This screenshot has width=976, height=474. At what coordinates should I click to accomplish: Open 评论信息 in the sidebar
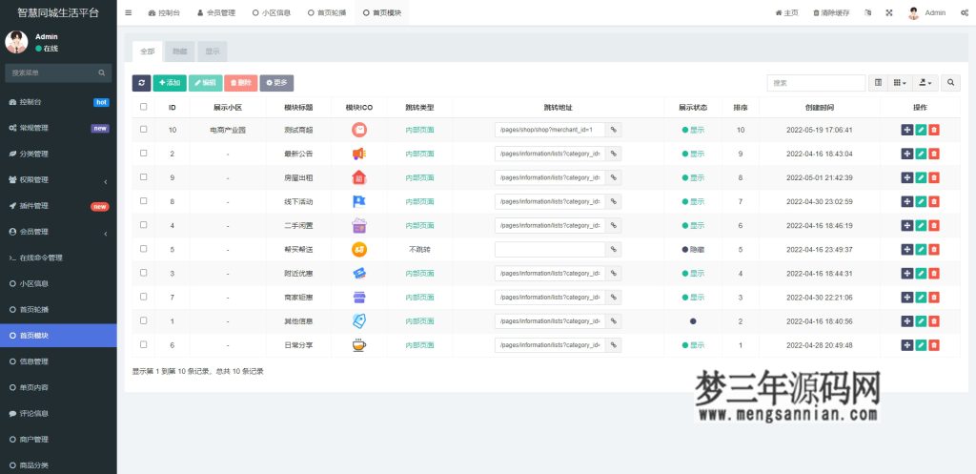58,414
